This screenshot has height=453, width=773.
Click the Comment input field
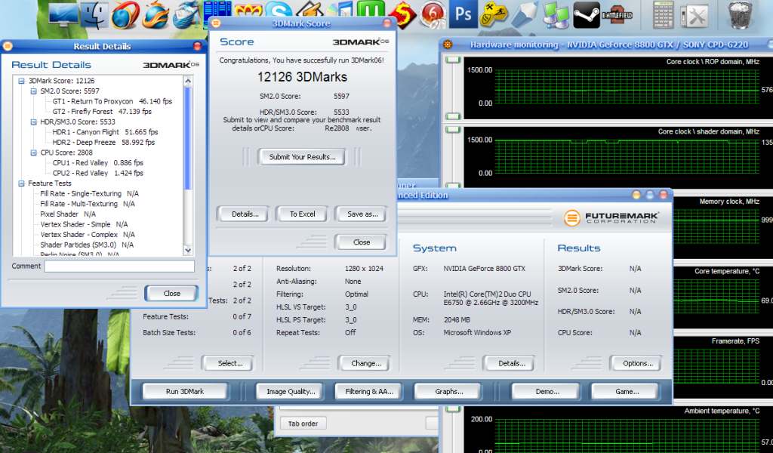[119, 267]
